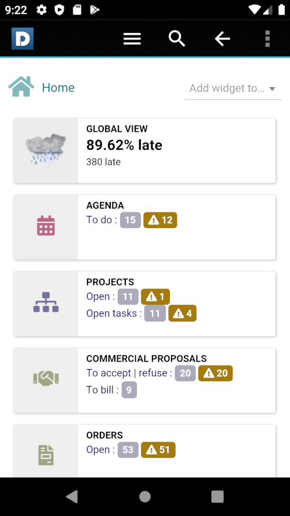Click the Home house icon

pos(21,86)
